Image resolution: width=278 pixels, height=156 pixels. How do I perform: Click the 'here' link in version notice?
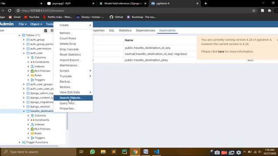click(x=221, y=52)
